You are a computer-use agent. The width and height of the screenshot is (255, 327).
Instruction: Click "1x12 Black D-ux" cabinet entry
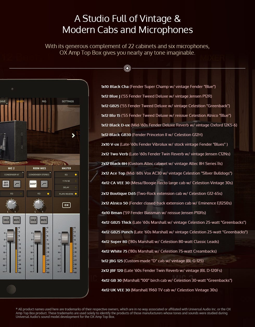pyautogui.click(x=169, y=125)
